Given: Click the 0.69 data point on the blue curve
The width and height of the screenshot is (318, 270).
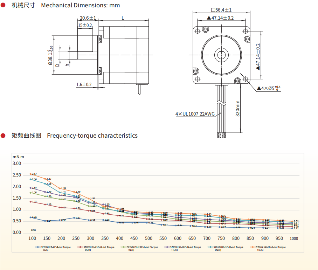Looking at the screenshot, I should tap(31, 217).
